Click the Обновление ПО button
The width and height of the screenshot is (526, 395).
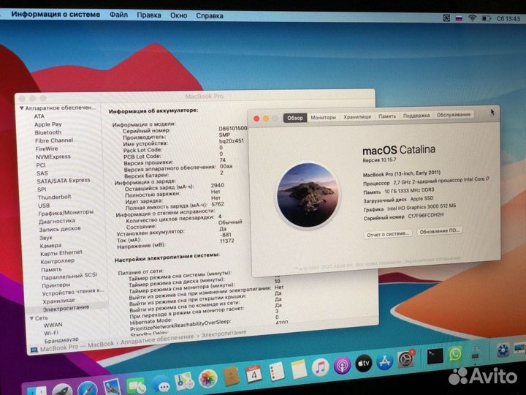(x=440, y=231)
